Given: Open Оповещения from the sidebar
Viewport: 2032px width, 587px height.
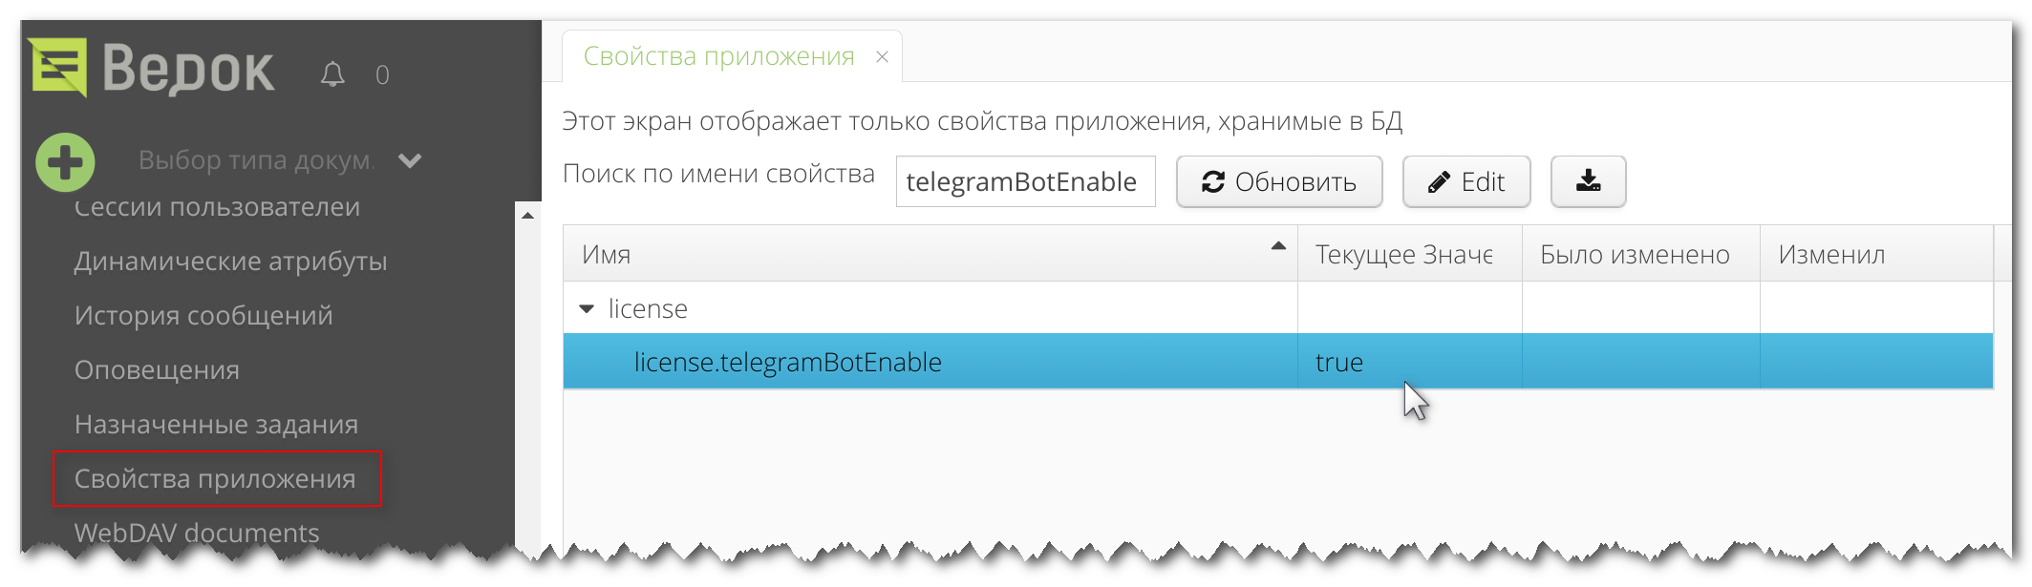Looking at the screenshot, I should coord(158,369).
